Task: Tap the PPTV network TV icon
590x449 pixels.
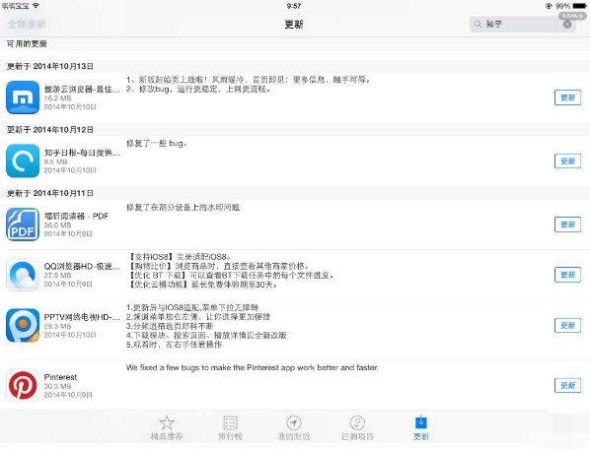Action: click(x=23, y=325)
